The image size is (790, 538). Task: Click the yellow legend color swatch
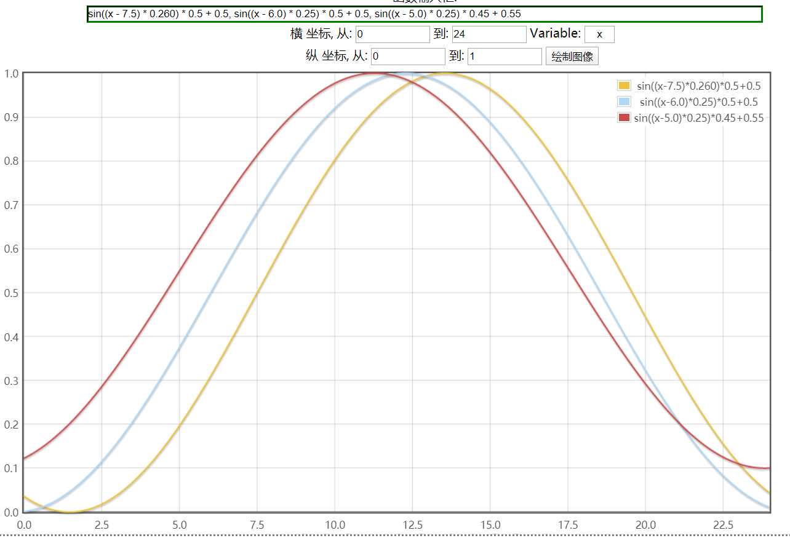[x=624, y=86]
